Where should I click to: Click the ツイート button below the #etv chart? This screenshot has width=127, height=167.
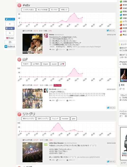111,31
